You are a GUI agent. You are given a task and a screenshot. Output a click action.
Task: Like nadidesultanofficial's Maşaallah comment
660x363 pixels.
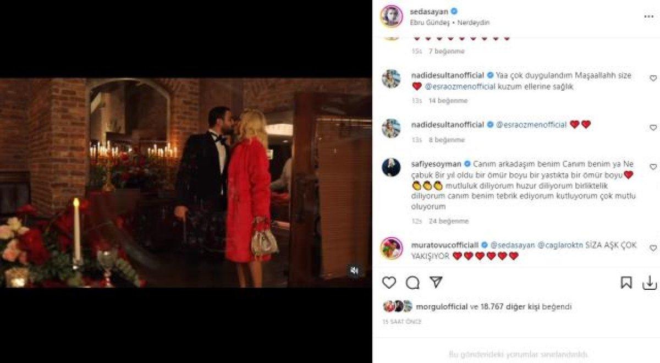tap(653, 79)
